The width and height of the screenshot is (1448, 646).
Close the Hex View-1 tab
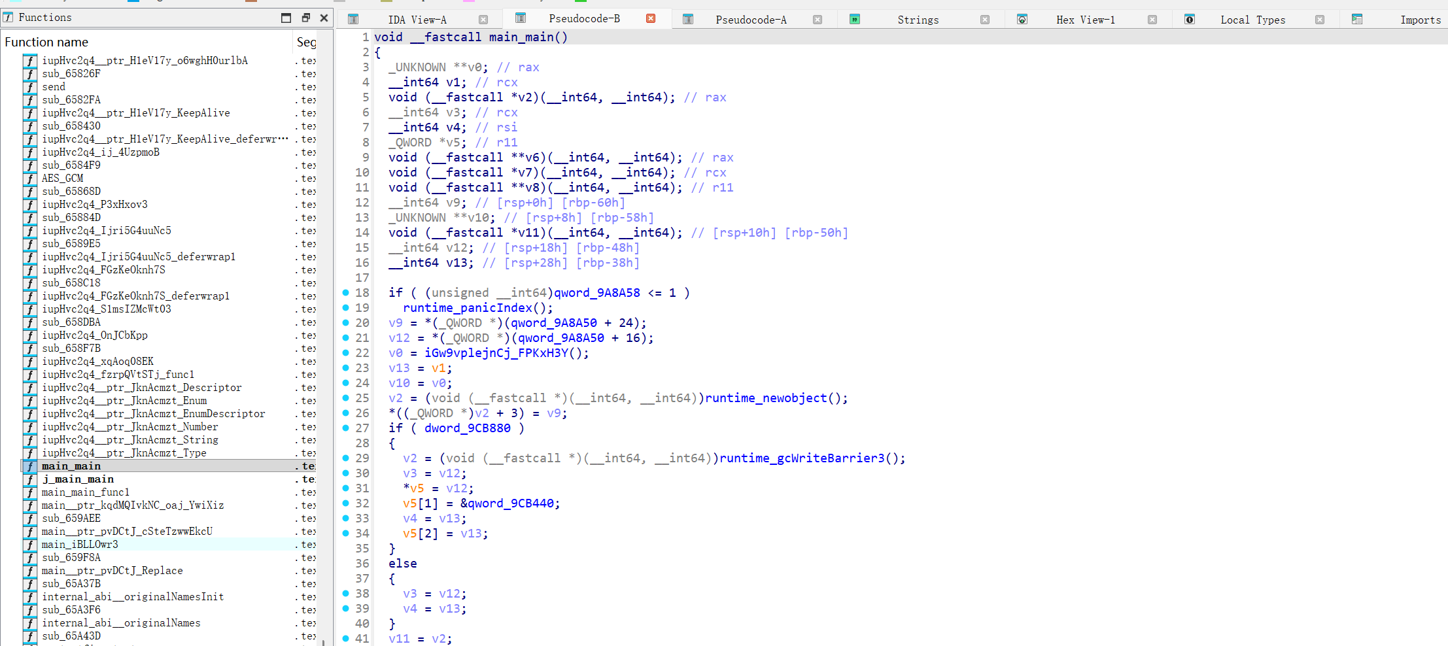click(x=1152, y=20)
